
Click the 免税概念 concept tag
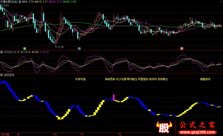coord(163,79)
